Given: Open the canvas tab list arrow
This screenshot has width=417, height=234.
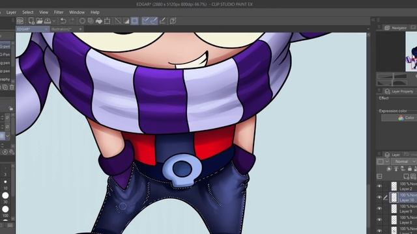Looking at the screenshot, I should tap(368, 29).
